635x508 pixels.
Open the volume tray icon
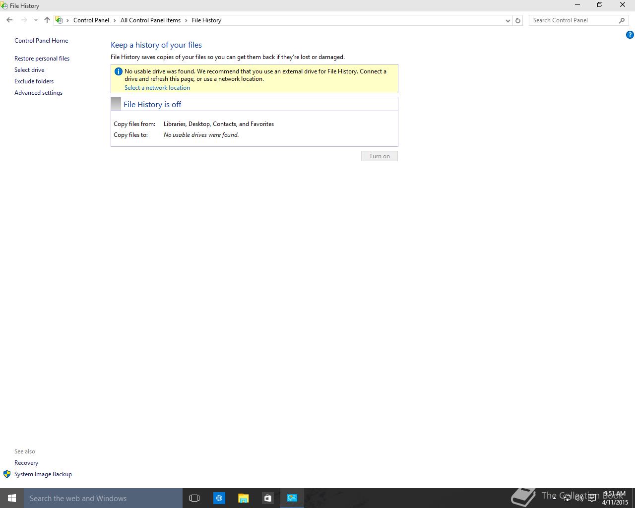(579, 498)
